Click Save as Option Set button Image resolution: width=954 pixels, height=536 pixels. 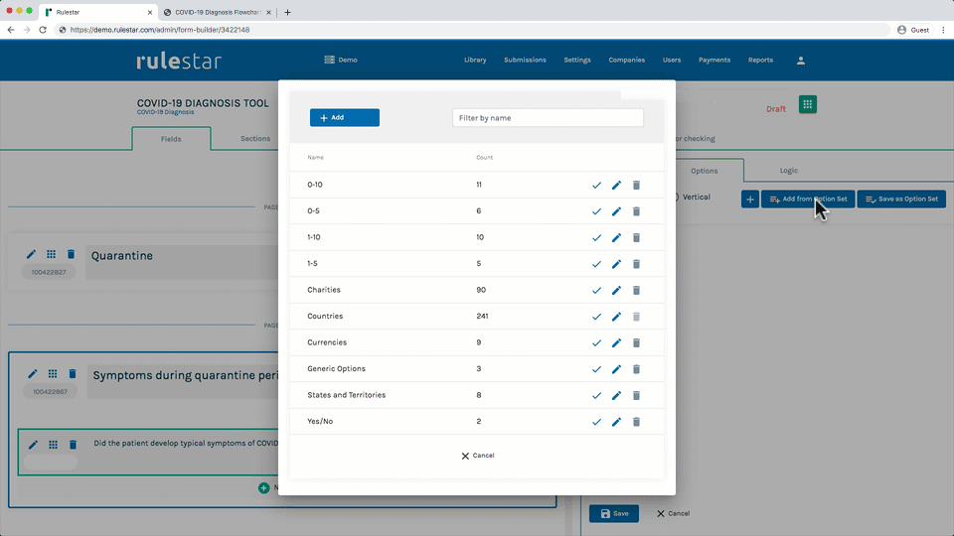[x=901, y=199]
